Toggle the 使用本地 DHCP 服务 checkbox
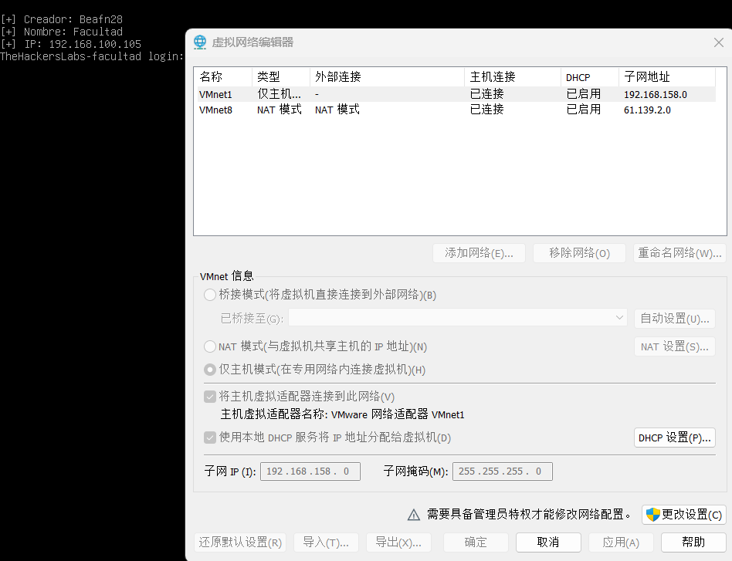 point(209,438)
